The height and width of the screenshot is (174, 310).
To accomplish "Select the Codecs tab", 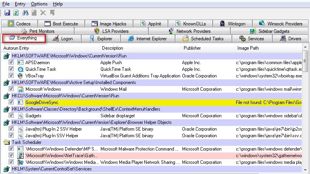I will [19, 23].
